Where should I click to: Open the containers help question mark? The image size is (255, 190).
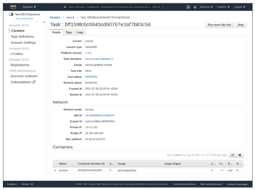click(x=240, y=155)
